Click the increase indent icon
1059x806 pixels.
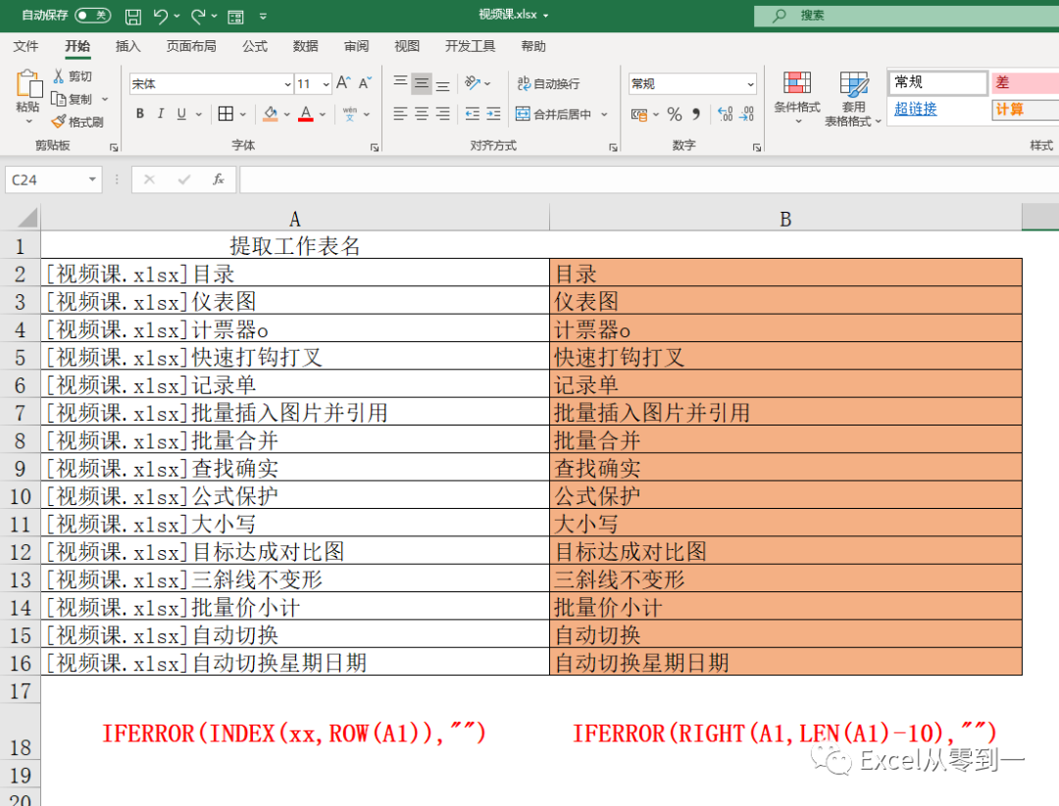pyautogui.click(x=493, y=114)
